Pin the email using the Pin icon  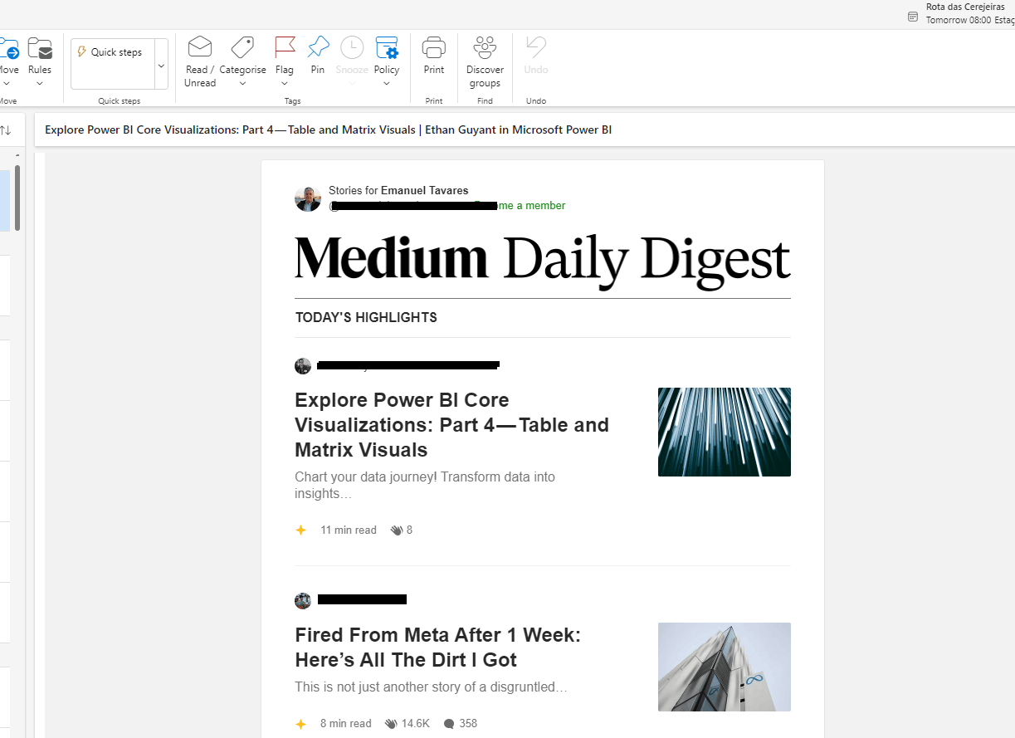pos(318,46)
